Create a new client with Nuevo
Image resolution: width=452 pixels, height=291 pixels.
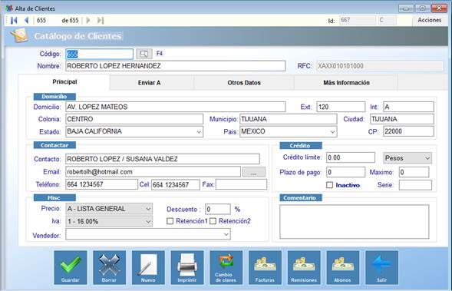click(148, 267)
